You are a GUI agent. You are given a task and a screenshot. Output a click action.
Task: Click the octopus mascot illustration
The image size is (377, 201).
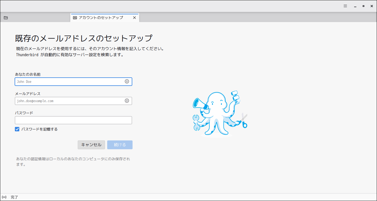[x=220, y=113]
